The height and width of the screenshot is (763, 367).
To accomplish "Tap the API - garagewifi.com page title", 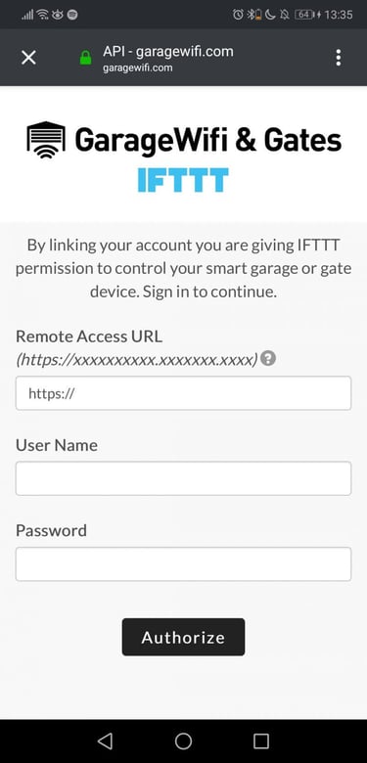I will coord(168,51).
